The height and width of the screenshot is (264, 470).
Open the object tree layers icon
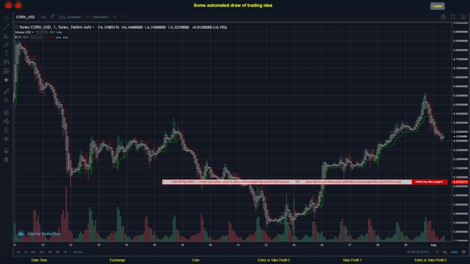(6, 151)
